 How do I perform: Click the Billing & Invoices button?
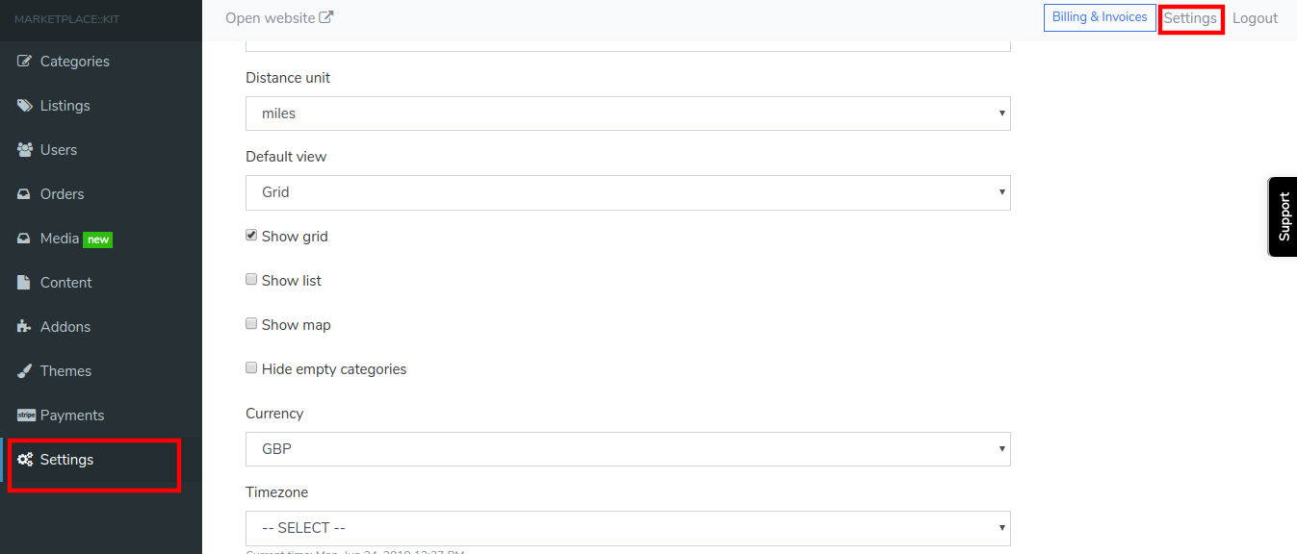point(1100,17)
